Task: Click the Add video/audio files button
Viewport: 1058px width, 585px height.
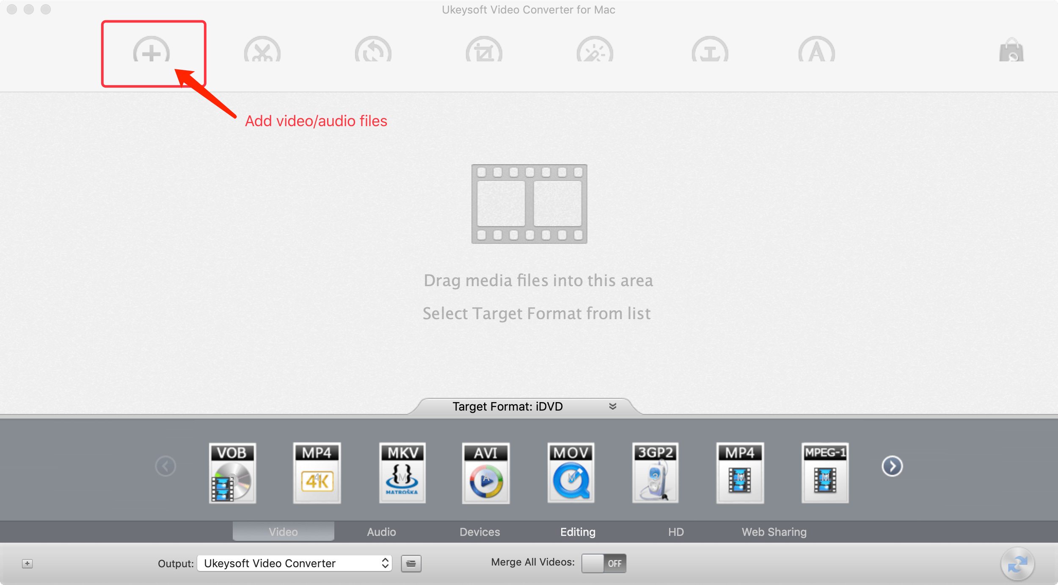Action: coord(149,50)
